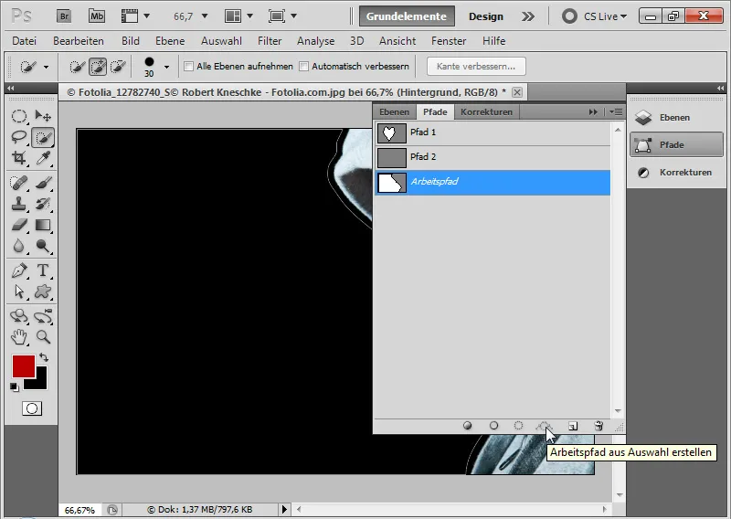Open Ebenen panel from collapsed dock
This screenshot has width=731, height=519.
(676, 118)
